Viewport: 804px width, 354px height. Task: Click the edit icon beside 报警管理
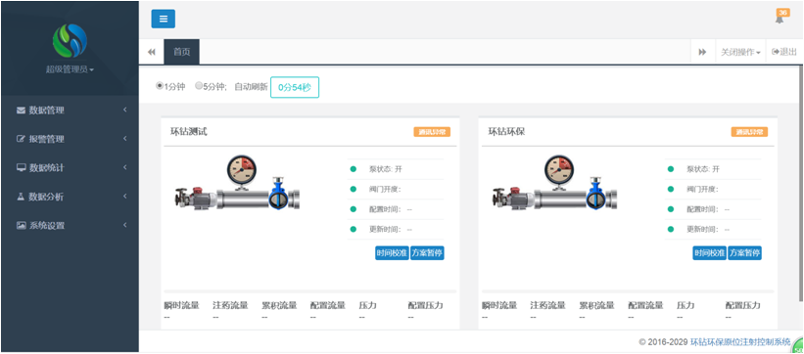point(21,139)
